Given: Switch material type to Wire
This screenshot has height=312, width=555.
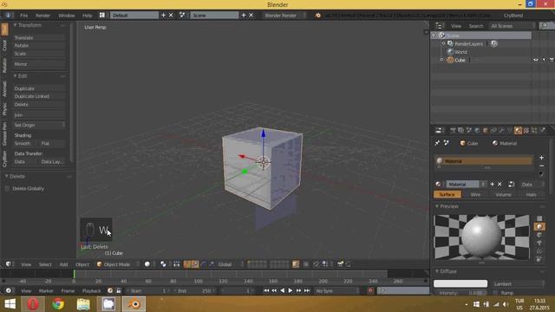Looking at the screenshot, I should click(475, 194).
